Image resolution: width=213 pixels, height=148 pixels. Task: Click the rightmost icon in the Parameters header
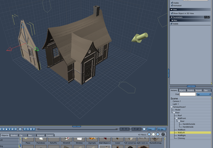(x=208, y=17)
